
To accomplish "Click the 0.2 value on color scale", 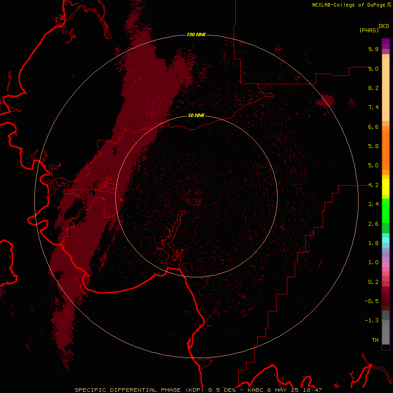I will coord(373,282).
